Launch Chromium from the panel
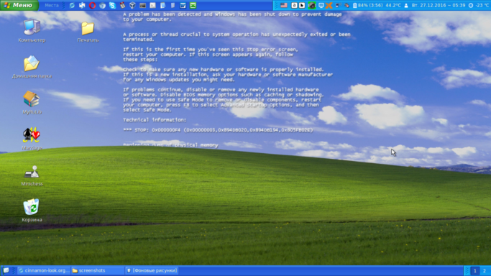 [102, 5]
